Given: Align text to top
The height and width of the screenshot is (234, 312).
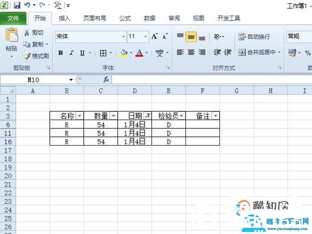Looking at the screenshot, I should click(x=180, y=37).
